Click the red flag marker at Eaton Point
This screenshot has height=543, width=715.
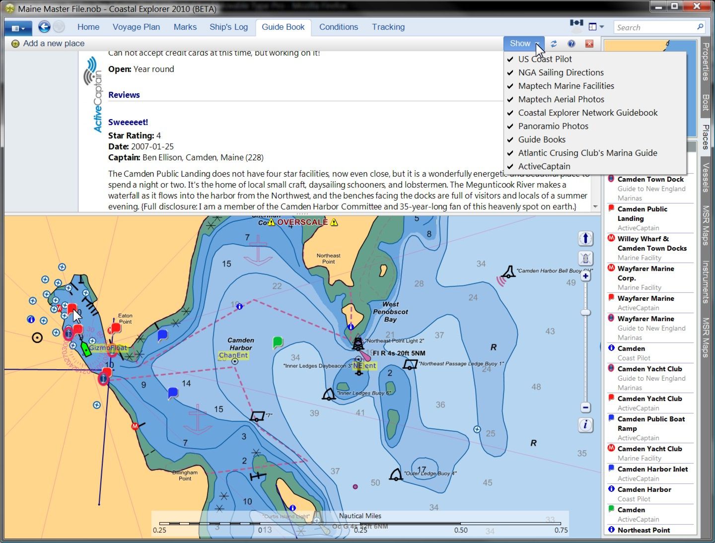(x=116, y=328)
